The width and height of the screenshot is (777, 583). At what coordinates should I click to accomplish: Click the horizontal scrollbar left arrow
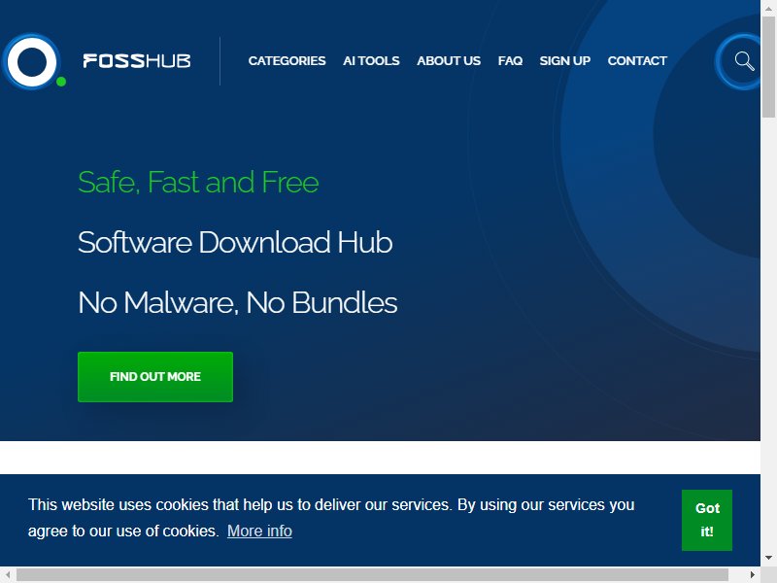pyautogui.click(x=8, y=574)
